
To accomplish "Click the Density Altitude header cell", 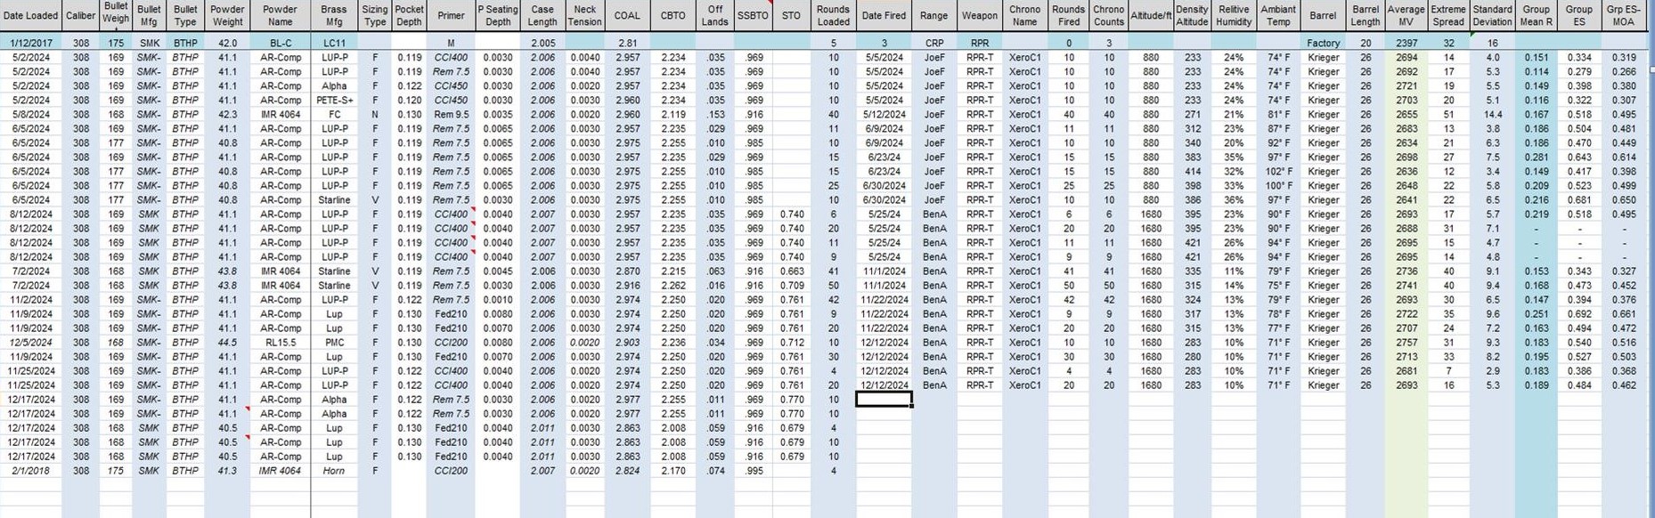I will (1191, 16).
